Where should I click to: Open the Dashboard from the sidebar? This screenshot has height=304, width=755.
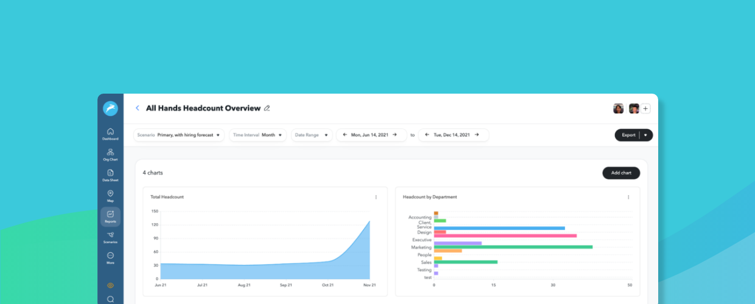(110, 134)
